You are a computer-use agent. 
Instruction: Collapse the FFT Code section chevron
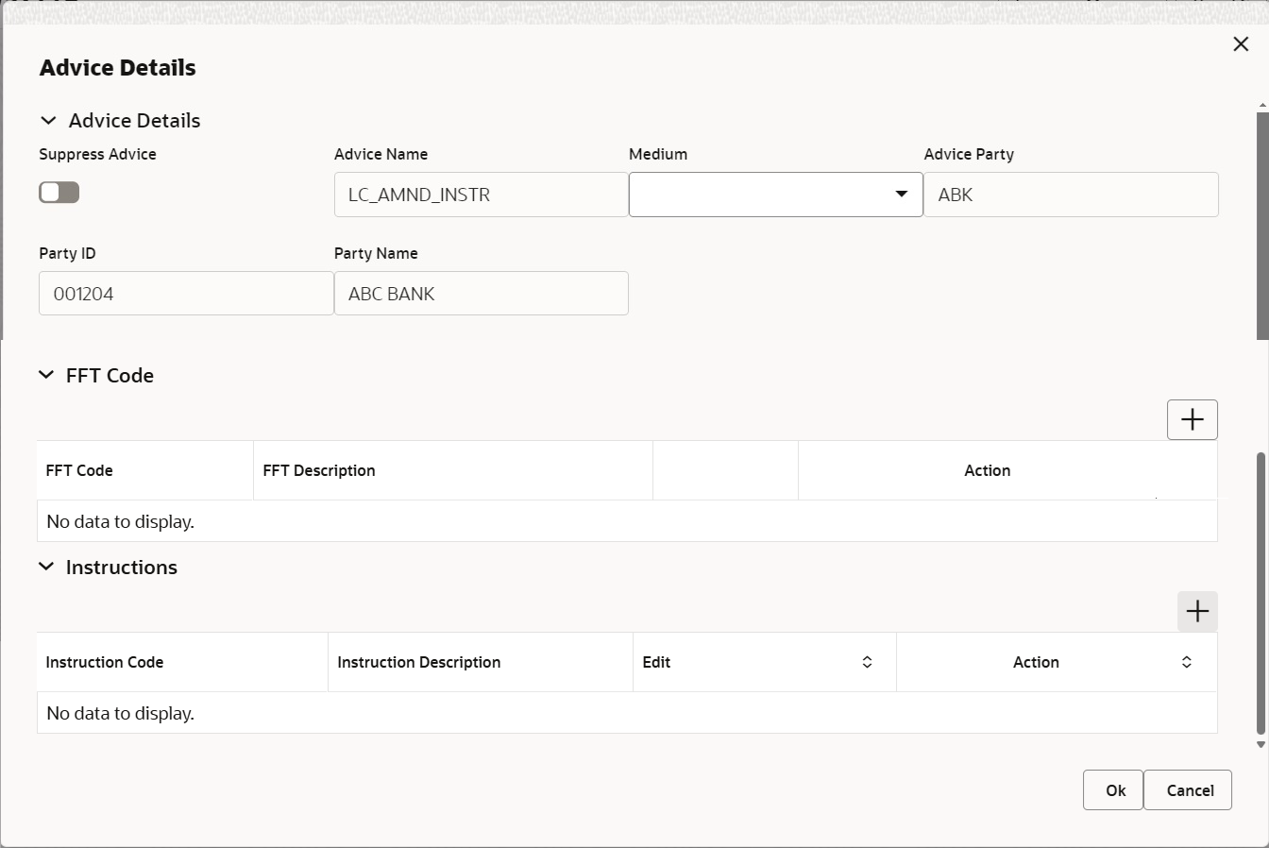46,375
